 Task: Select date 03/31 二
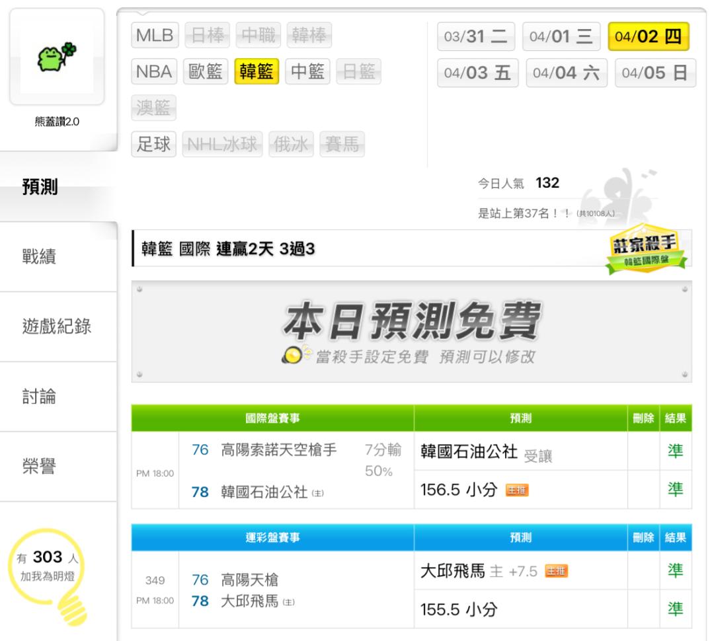[x=476, y=36]
